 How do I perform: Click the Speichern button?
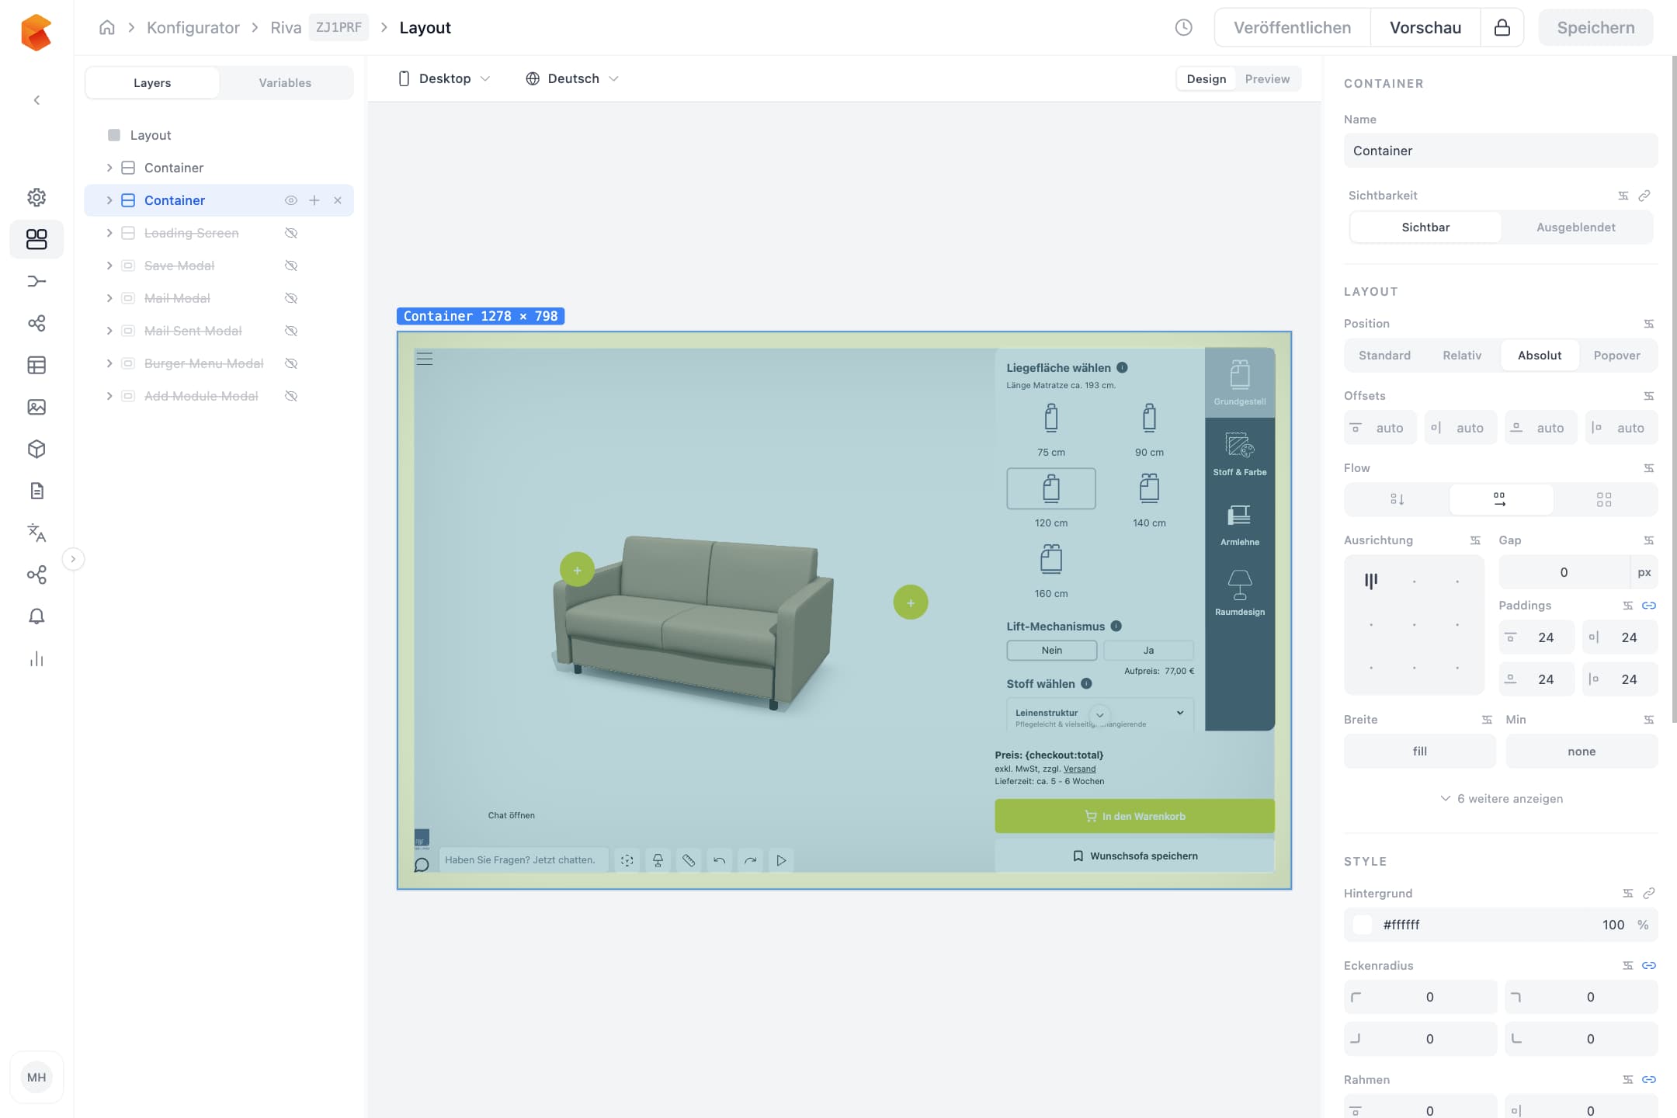point(1595,27)
